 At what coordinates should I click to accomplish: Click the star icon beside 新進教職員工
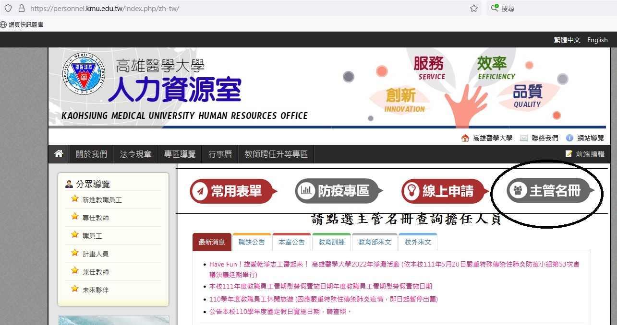75,198
